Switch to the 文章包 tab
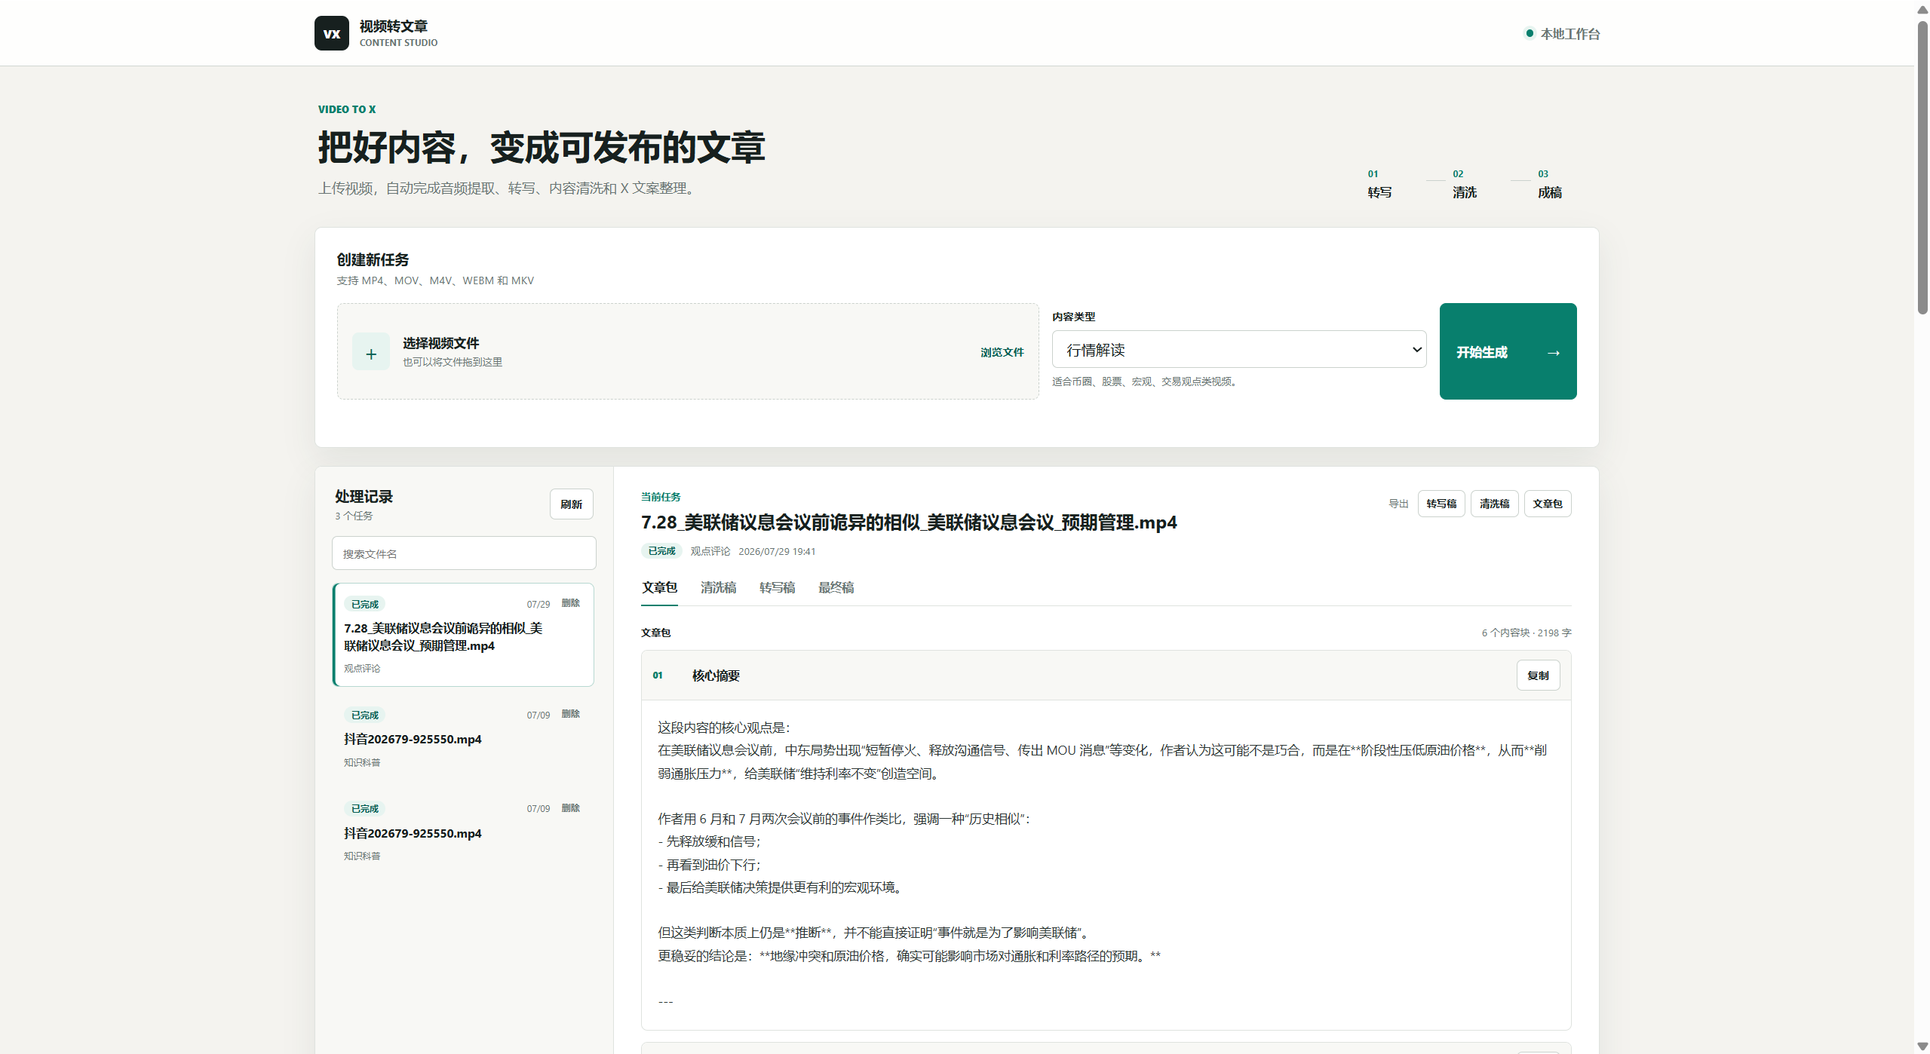This screenshot has height=1054, width=1930. [x=659, y=587]
